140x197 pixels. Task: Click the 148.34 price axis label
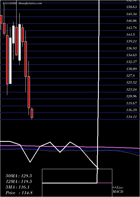[132, 14]
